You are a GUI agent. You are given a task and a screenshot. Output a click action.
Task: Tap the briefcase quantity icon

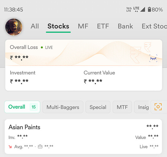[x=40, y=147]
